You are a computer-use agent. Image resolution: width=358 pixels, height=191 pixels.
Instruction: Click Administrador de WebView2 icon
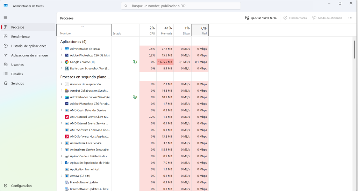point(67,97)
